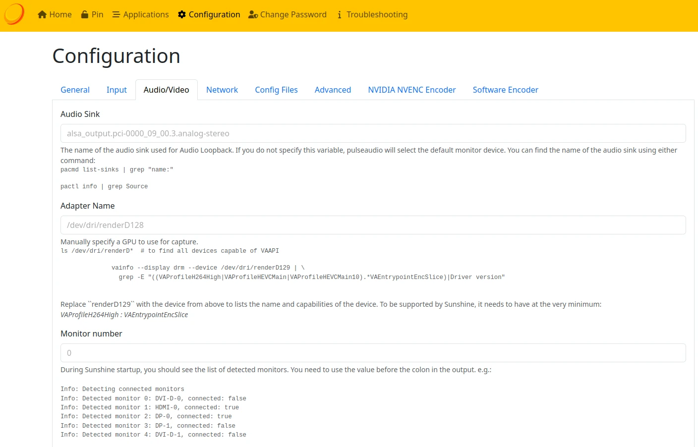
Task: Navigate to Troubleshooting in the navbar
Action: (x=377, y=15)
